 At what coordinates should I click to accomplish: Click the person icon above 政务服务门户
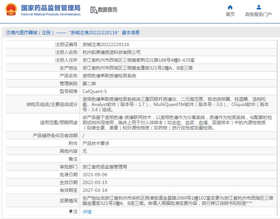(258, 7)
